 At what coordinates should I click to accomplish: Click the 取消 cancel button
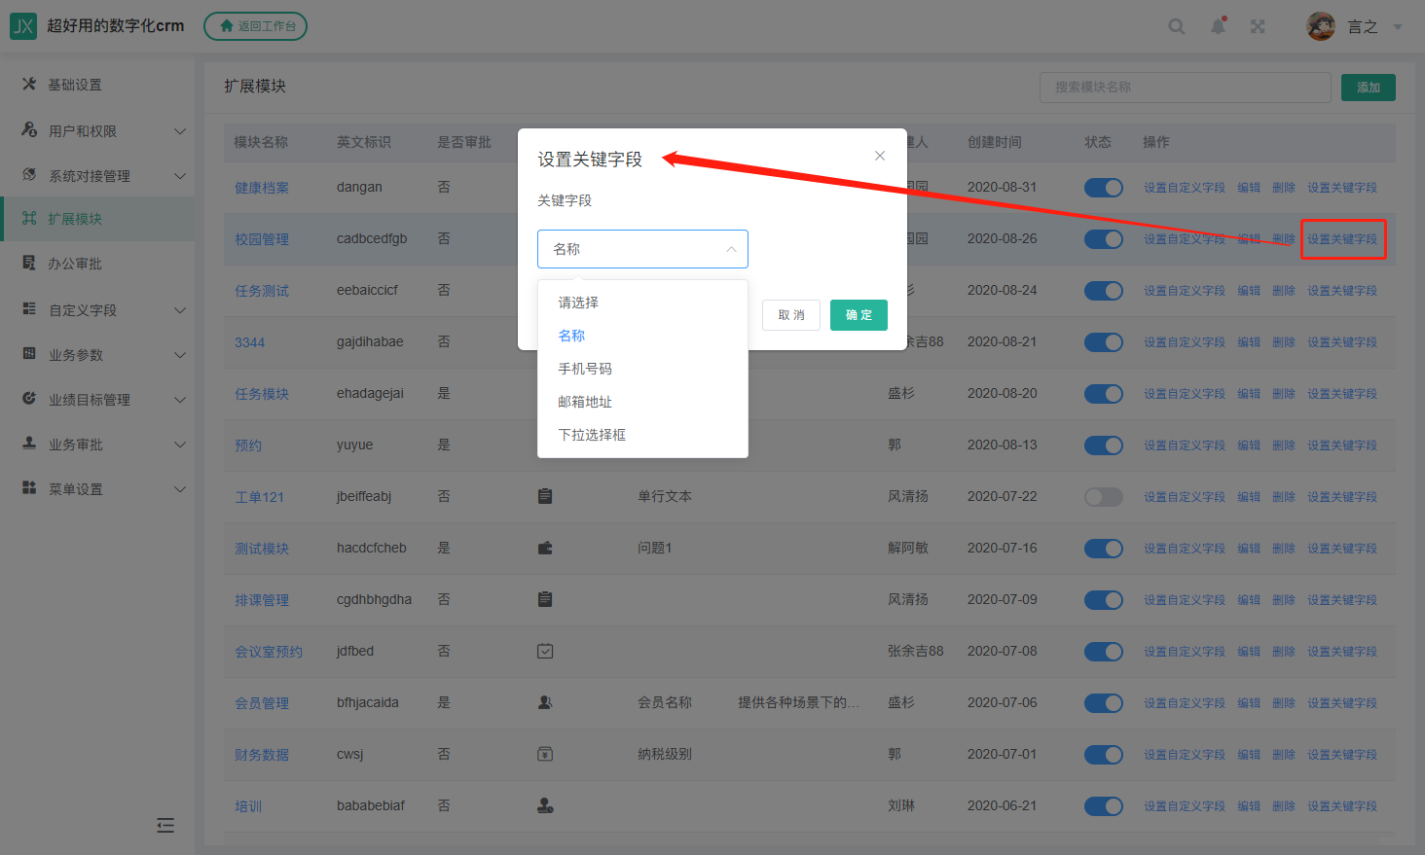791,315
